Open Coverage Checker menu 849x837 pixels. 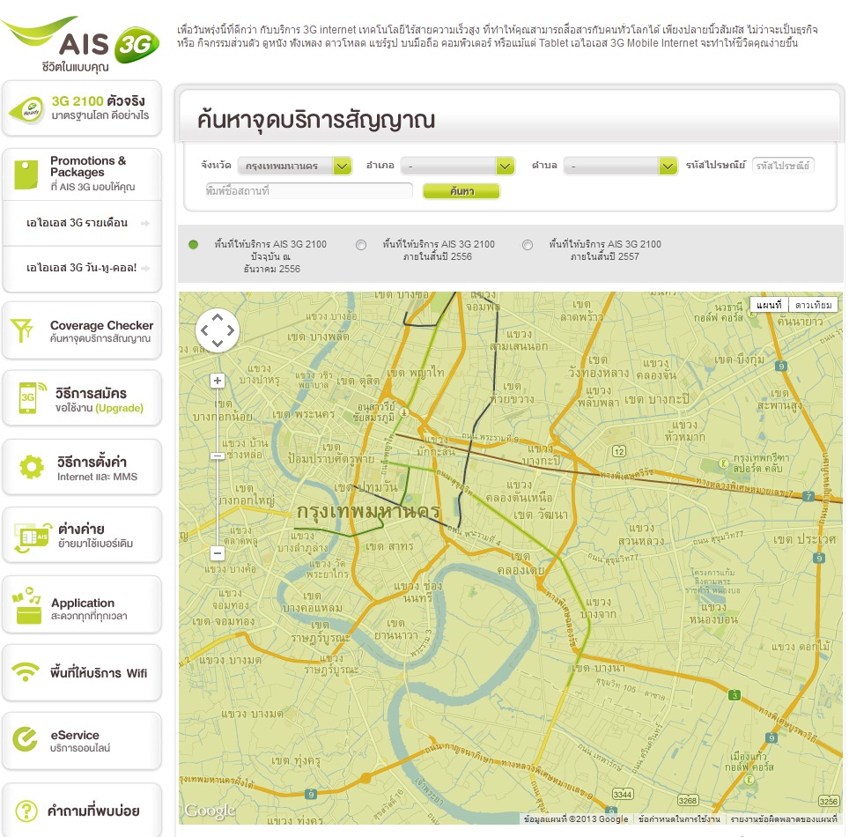tap(82, 330)
